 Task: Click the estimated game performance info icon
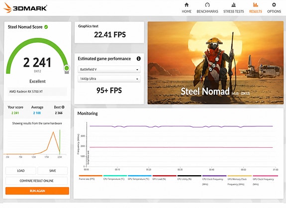(x=139, y=59)
